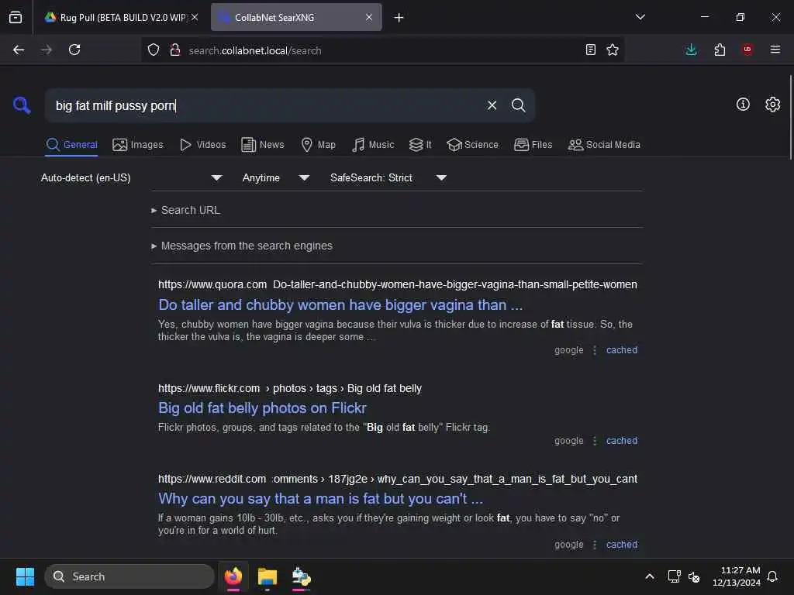794x595 pixels.
Task: Select the Music search category
Action: [x=373, y=145]
